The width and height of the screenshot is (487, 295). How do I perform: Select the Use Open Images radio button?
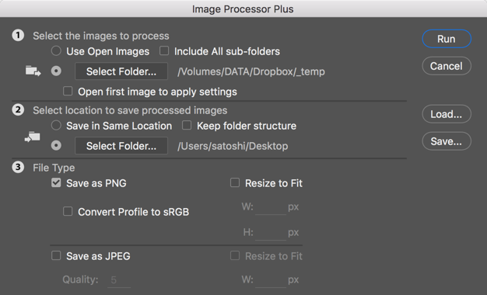[56, 50]
